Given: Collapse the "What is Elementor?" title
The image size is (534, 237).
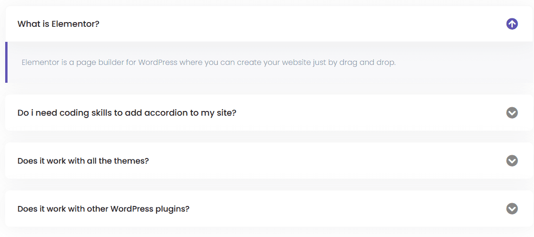Looking at the screenshot, I should tap(58, 24).
